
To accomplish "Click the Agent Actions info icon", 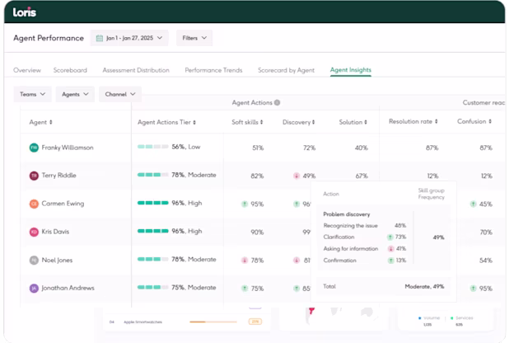I will pos(277,103).
